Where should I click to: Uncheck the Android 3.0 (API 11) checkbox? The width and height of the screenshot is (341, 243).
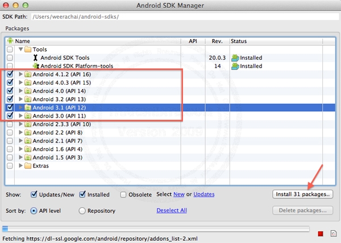pos(10,115)
